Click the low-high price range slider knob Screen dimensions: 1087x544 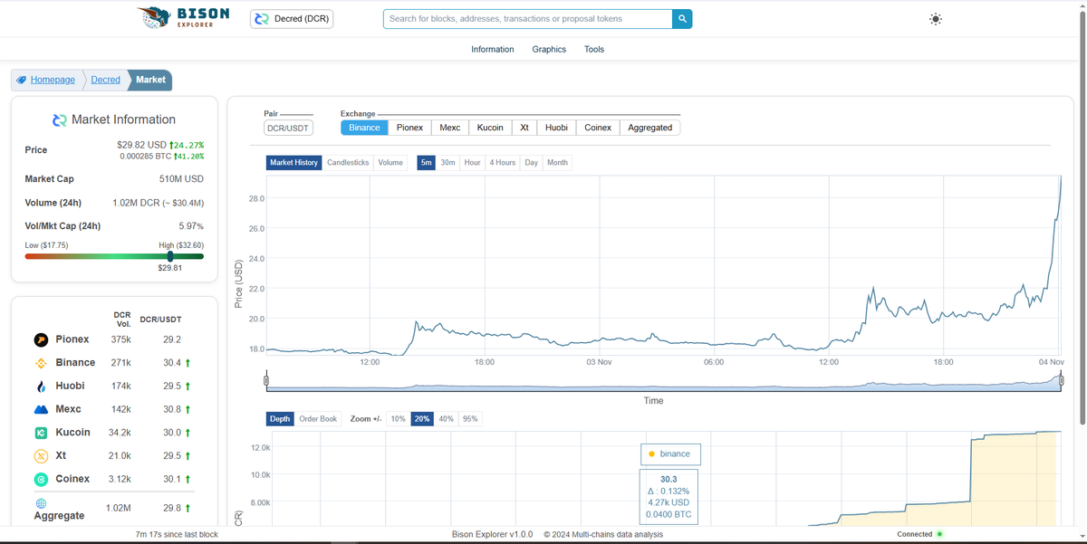(x=170, y=256)
